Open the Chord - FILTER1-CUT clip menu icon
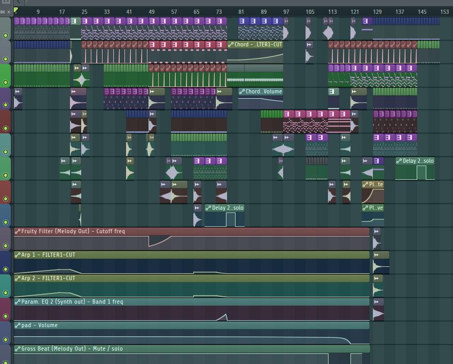Screen dimensions: 453x364 [231, 45]
